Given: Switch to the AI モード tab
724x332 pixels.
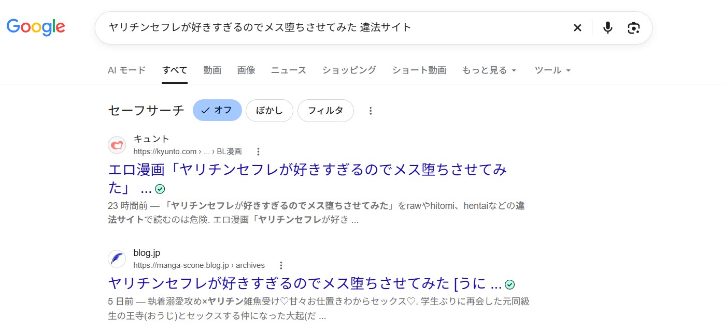Looking at the screenshot, I should click(x=127, y=70).
